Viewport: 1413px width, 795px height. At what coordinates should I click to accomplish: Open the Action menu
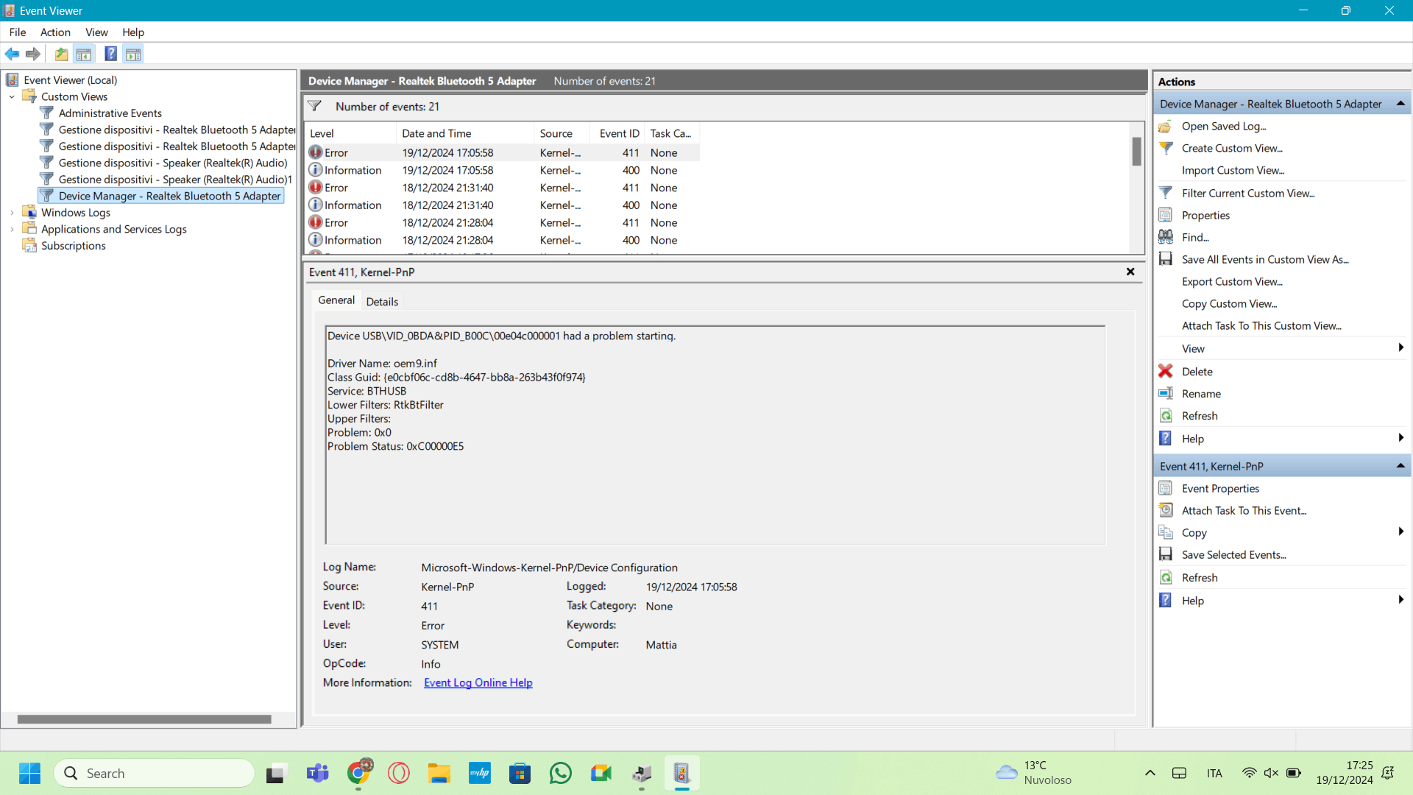(x=55, y=32)
